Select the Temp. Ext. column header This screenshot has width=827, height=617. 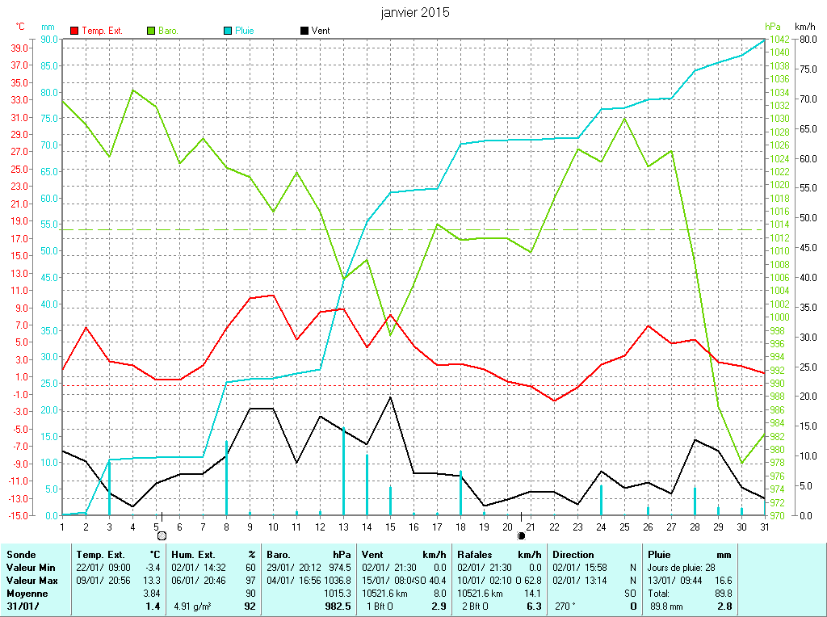pyautogui.click(x=102, y=555)
